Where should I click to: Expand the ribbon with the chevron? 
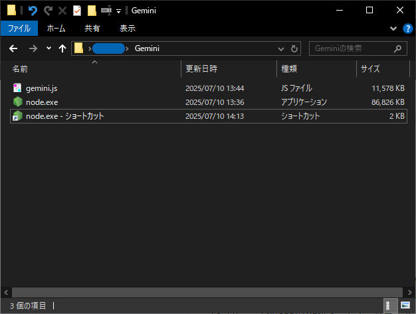pyautogui.click(x=393, y=29)
